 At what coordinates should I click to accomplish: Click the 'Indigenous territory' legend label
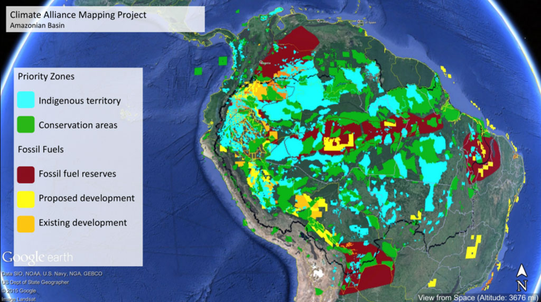pos(80,101)
